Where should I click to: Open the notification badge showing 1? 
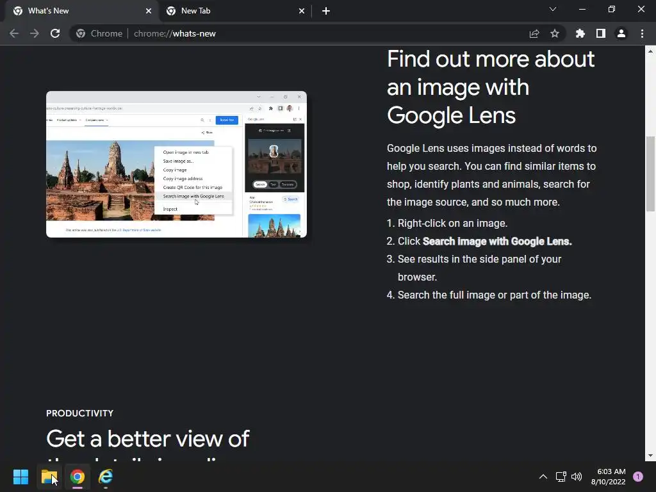pyautogui.click(x=638, y=476)
